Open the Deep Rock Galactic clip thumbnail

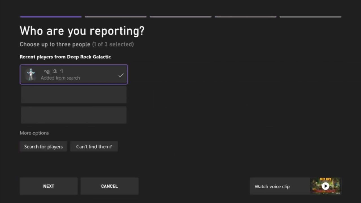pyautogui.click(x=325, y=186)
